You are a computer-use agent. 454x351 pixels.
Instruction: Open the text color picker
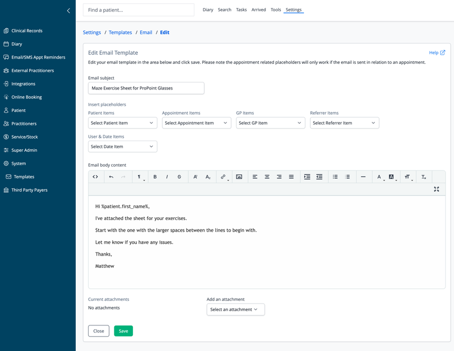(x=380, y=177)
